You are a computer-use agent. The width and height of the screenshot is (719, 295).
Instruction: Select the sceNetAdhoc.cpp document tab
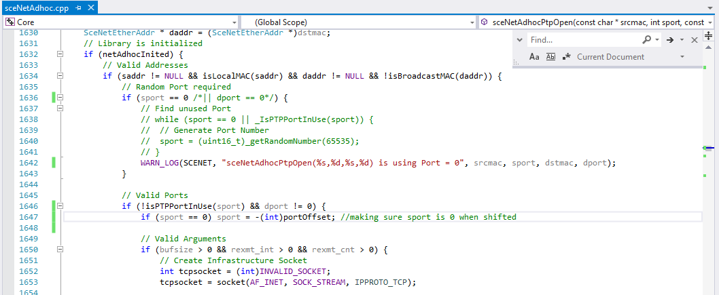coord(36,7)
